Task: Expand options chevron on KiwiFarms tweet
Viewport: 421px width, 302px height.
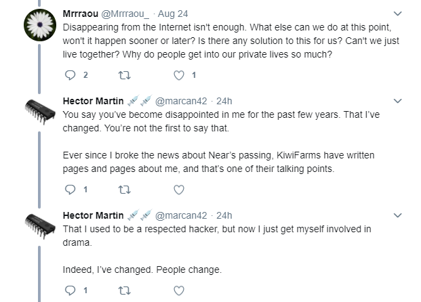Action: point(397,101)
